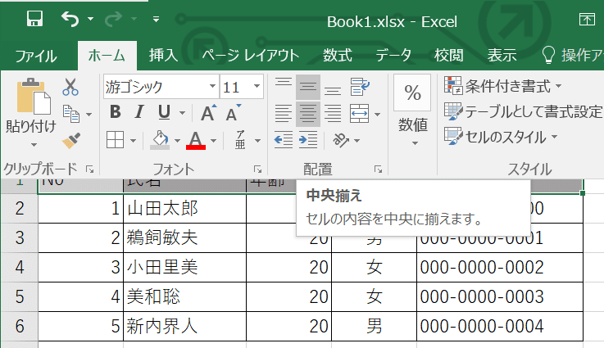Show phonetic furigana with ア亜 icon
The image size is (604, 348).
240,140
